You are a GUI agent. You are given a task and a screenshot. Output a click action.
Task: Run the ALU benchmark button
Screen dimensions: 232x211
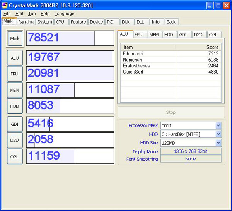point(15,58)
